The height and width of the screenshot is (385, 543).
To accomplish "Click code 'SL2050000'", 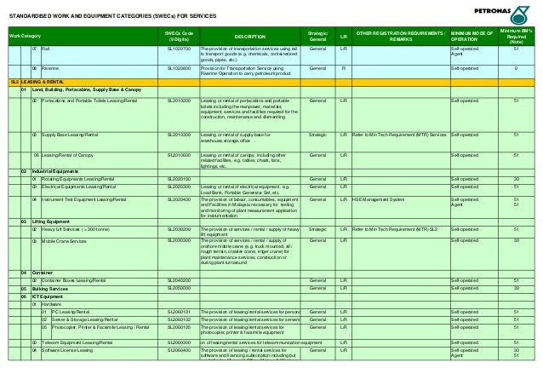I will pos(179,288).
